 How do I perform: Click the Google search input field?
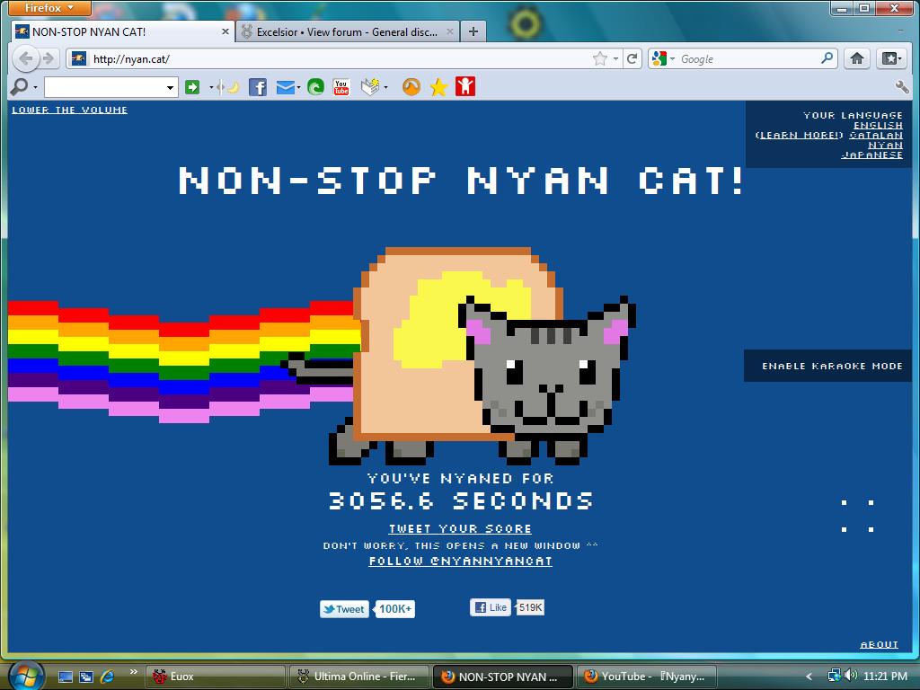tap(748, 58)
